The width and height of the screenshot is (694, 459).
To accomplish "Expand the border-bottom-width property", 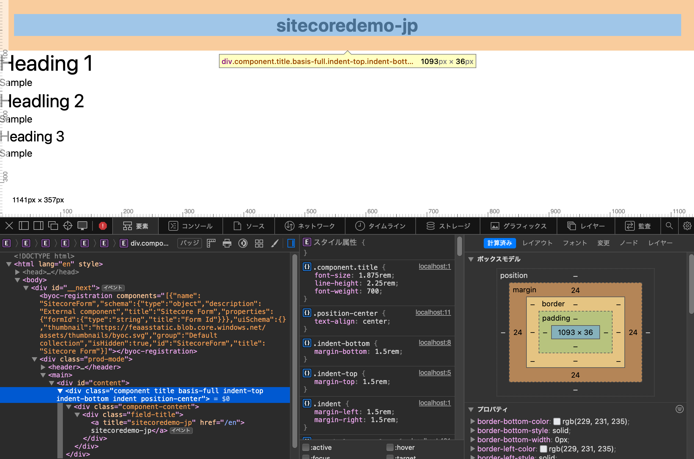I will tap(472, 439).
